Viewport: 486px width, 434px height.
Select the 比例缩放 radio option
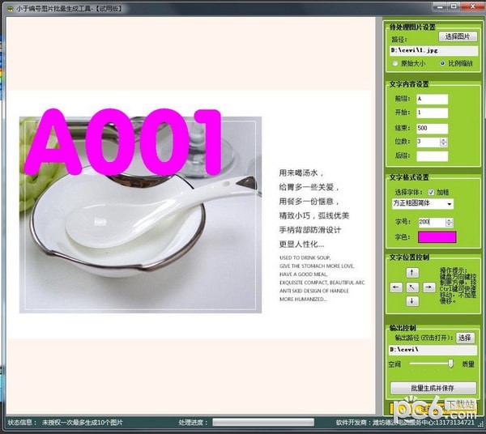click(442, 62)
